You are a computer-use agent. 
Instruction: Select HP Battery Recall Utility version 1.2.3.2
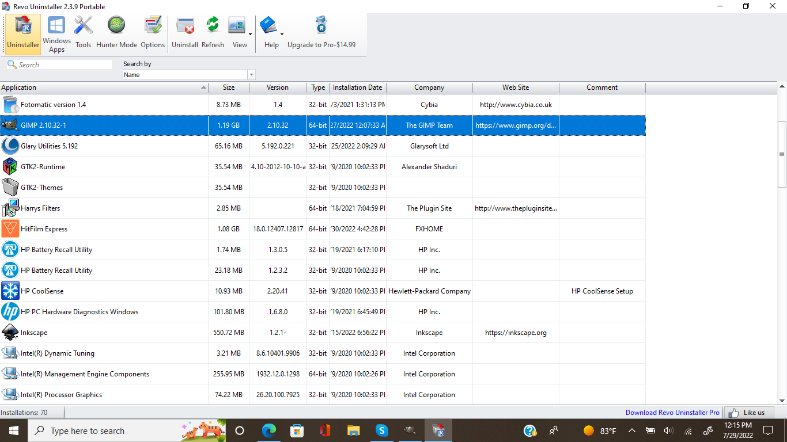(x=323, y=270)
